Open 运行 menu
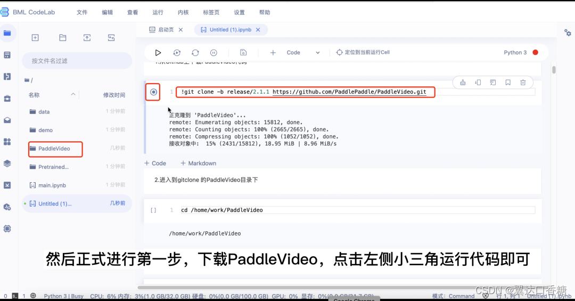This screenshot has height=301, width=575. pyautogui.click(x=158, y=12)
